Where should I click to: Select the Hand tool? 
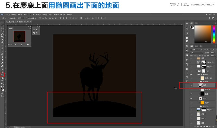(x=2, y=78)
